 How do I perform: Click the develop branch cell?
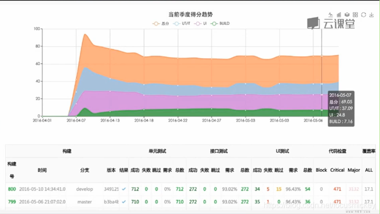click(85, 189)
